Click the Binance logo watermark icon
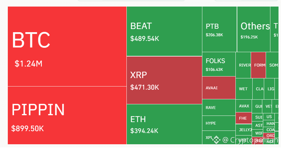This screenshot has height=148, width=281. [216, 140]
